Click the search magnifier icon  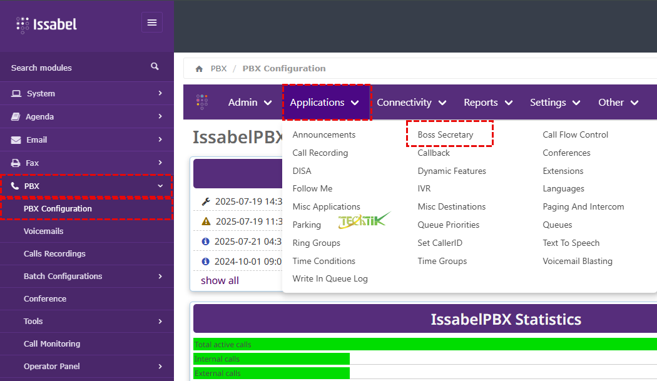[155, 66]
